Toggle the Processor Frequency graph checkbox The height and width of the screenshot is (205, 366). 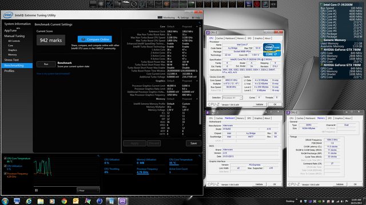pyautogui.click(x=5, y=173)
